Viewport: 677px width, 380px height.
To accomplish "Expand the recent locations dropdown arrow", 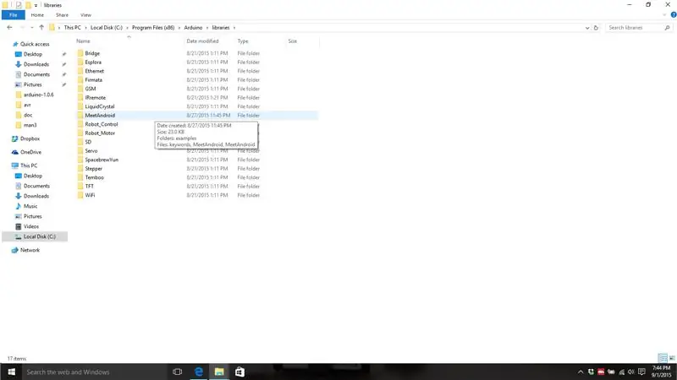I will [x=32, y=28].
